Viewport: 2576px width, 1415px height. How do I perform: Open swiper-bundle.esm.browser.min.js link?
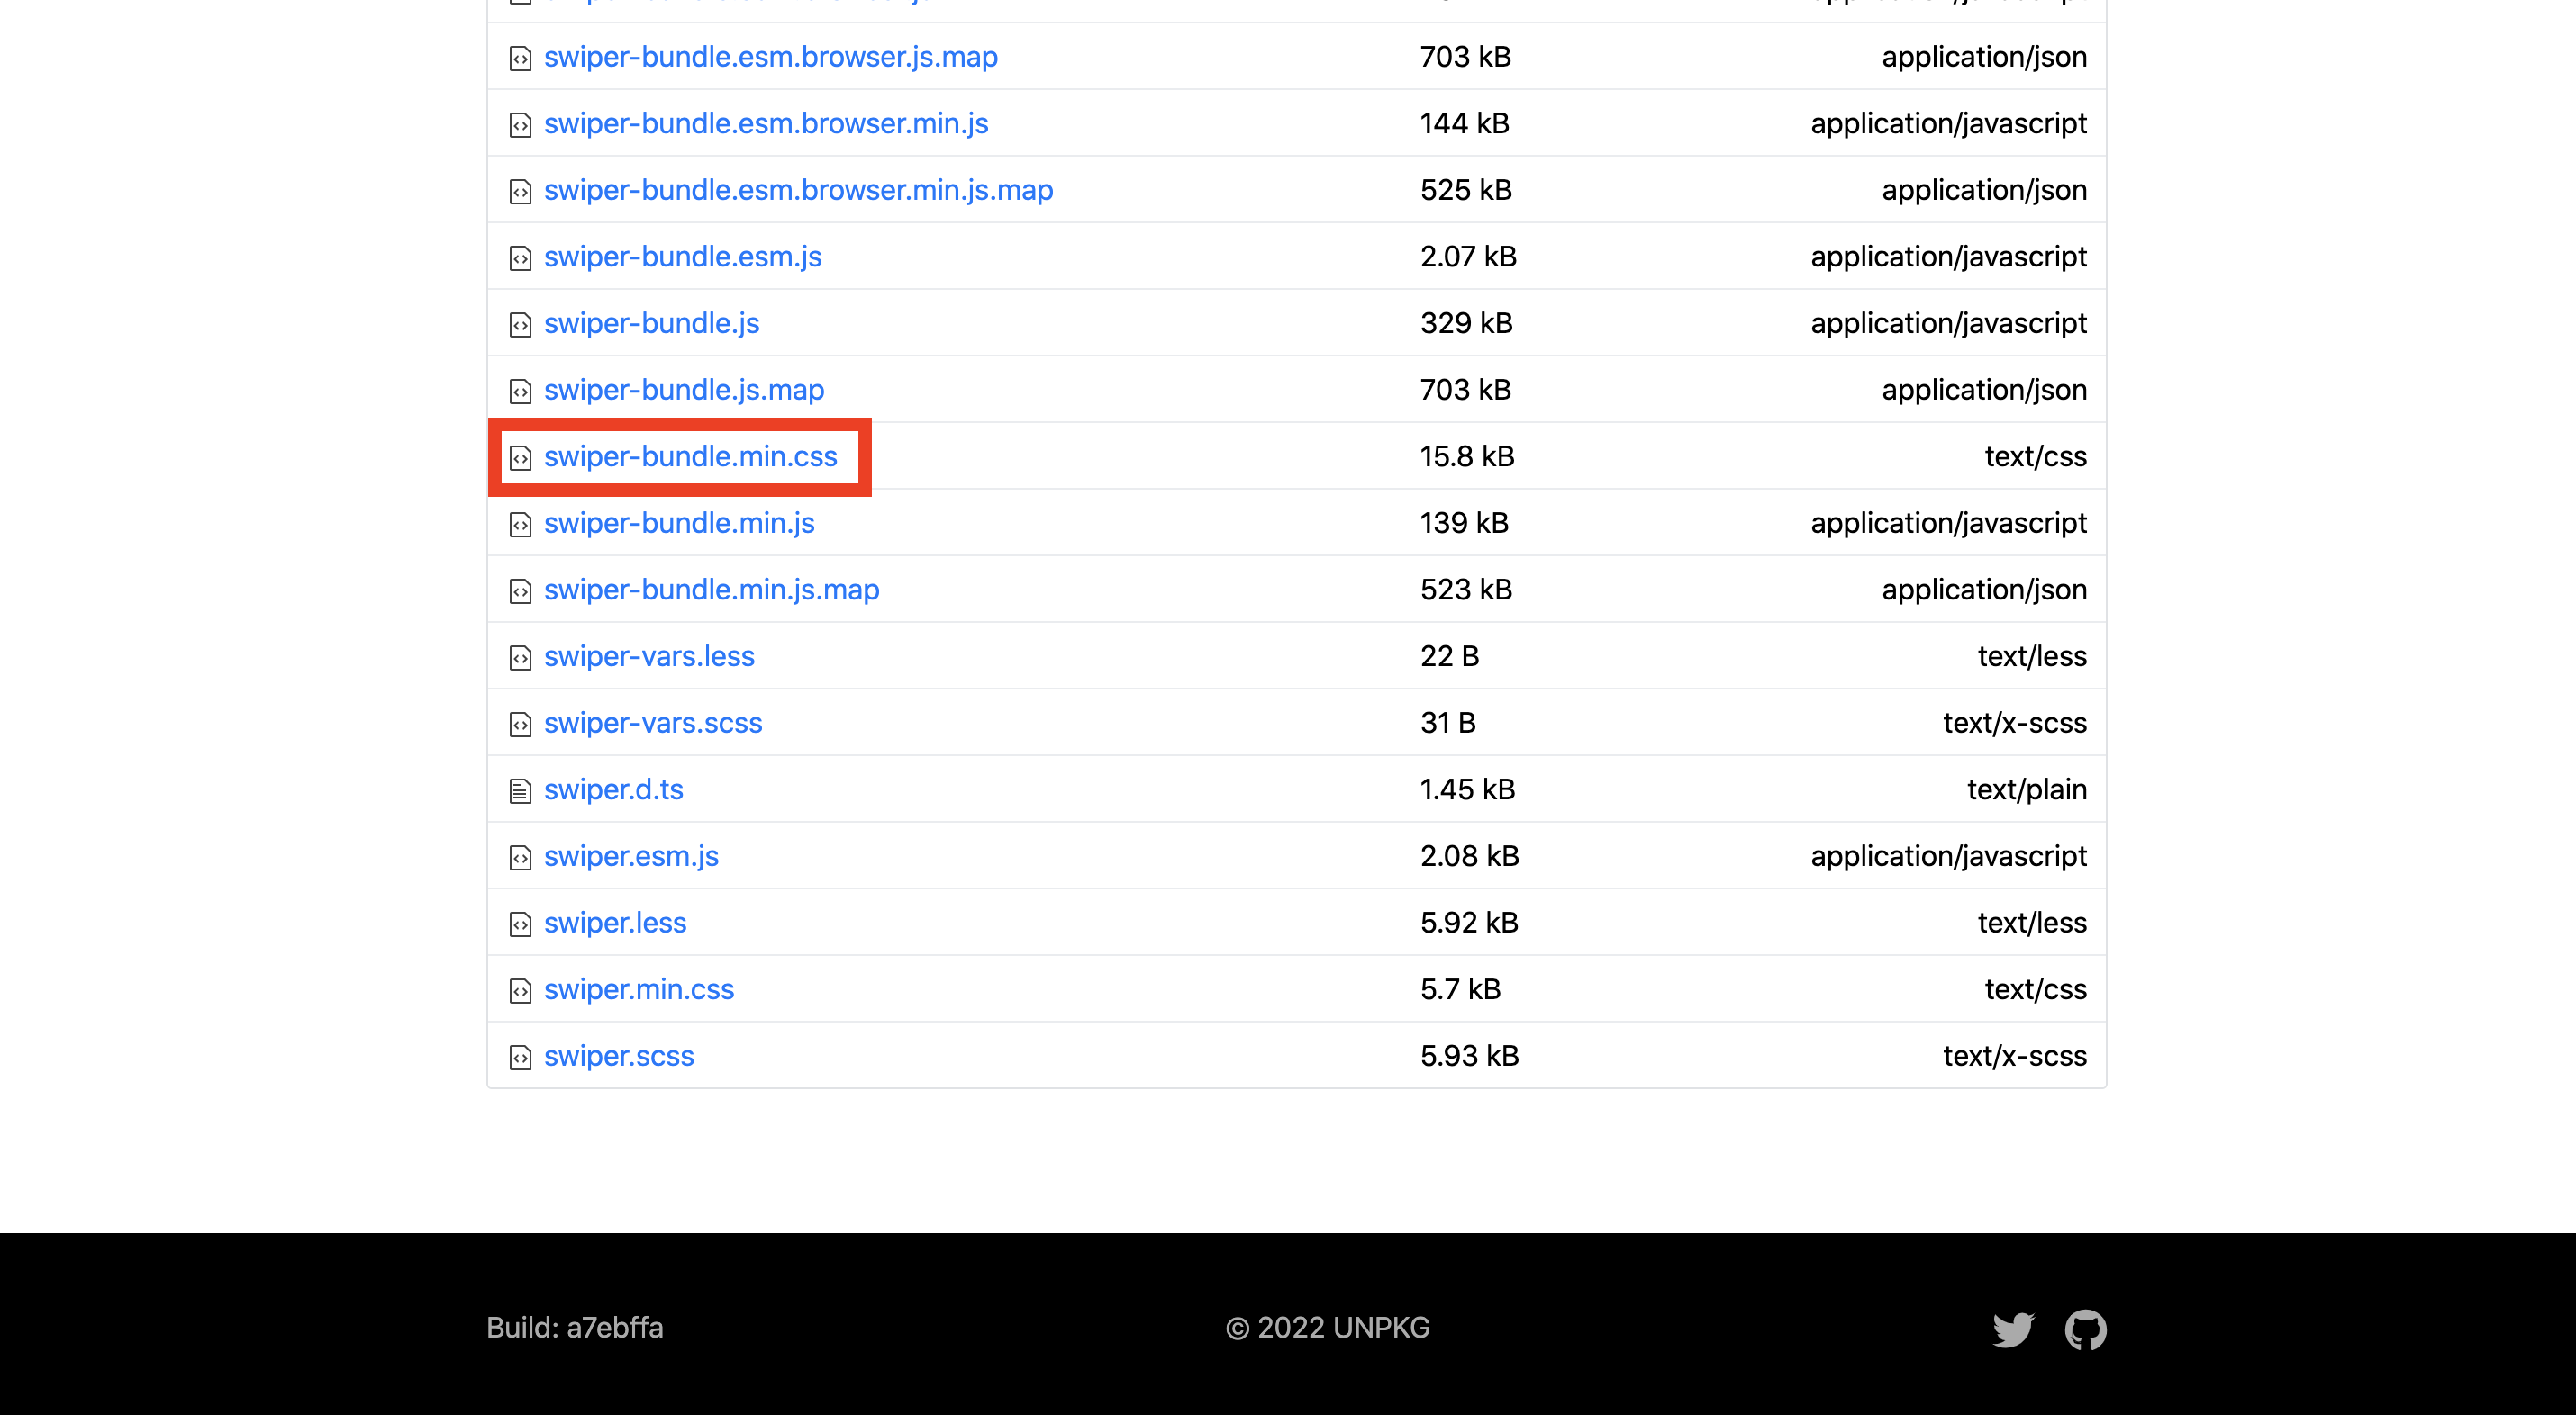click(766, 123)
